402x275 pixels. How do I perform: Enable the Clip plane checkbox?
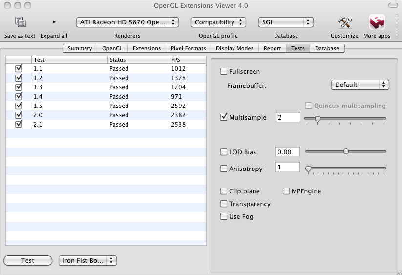[224, 191]
